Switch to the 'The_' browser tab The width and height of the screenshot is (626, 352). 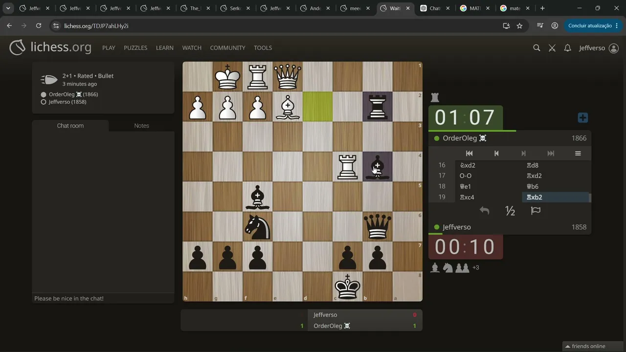[196, 8]
